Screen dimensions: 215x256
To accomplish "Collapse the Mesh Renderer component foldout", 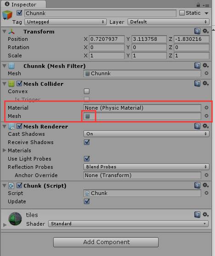I will click(x=5, y=126).
